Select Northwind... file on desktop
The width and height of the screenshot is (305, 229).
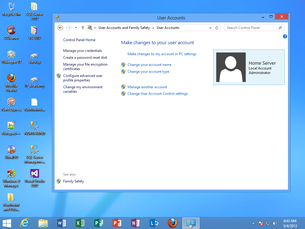pos(35,105)
